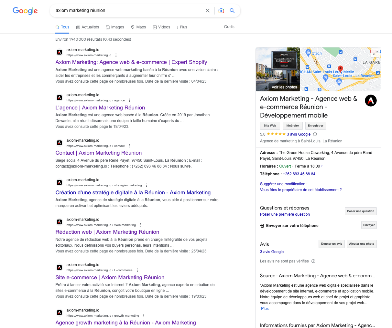This screenshot has width=392, height=328.
Task: Clear the search box with X icon
Action: [208, 11]
